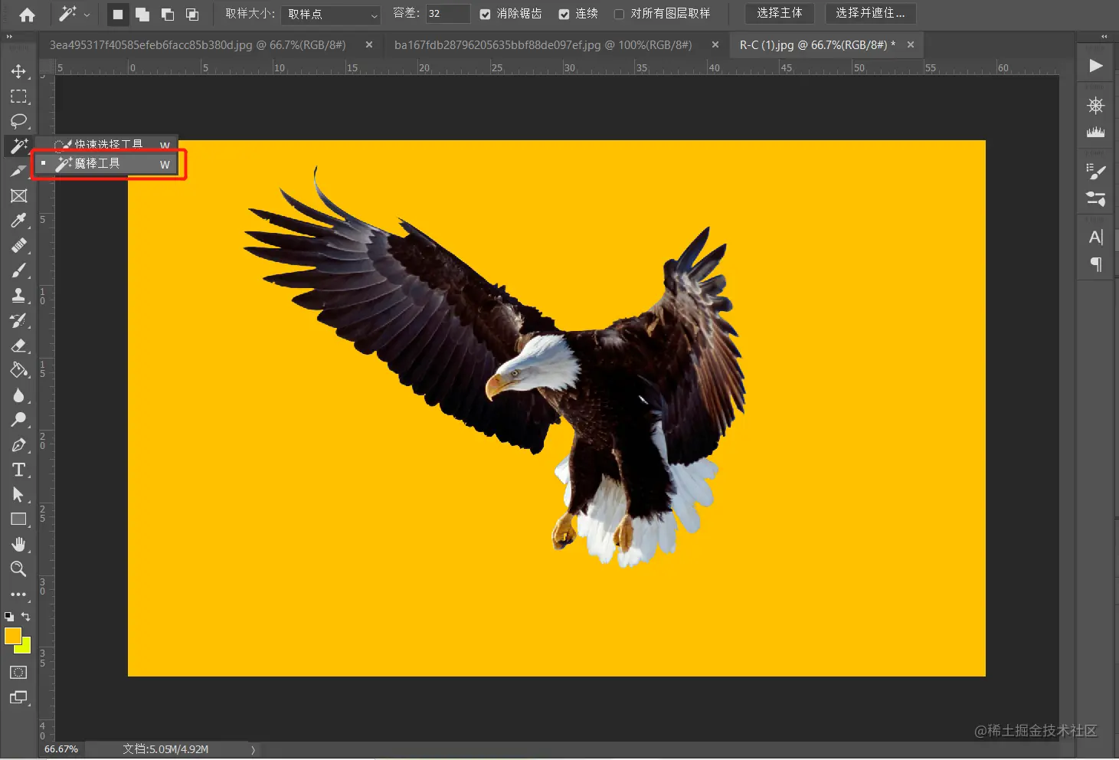Close the ba167fdb28796205635bbf88de097ef.jpg tab
This screenshot has height=760, width=1119.
tap(715, 45)
